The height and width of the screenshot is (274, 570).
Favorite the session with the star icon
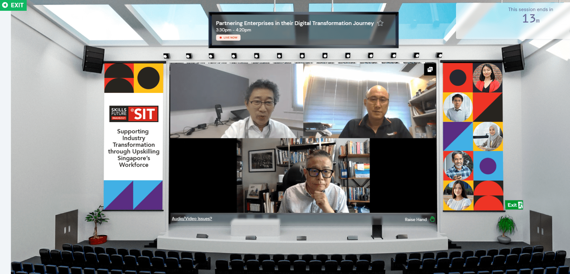pyautogui.click(x=380, y=23)
